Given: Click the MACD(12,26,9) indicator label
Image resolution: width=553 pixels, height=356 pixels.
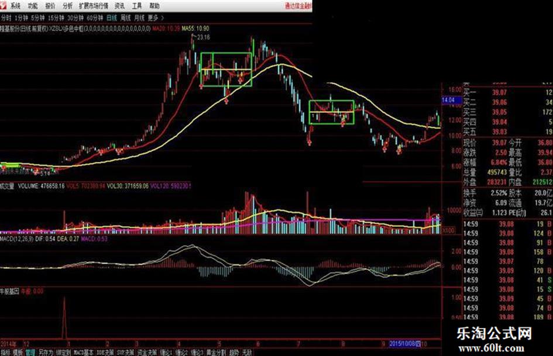Looking at the screenshot, I should pos(16,239).
